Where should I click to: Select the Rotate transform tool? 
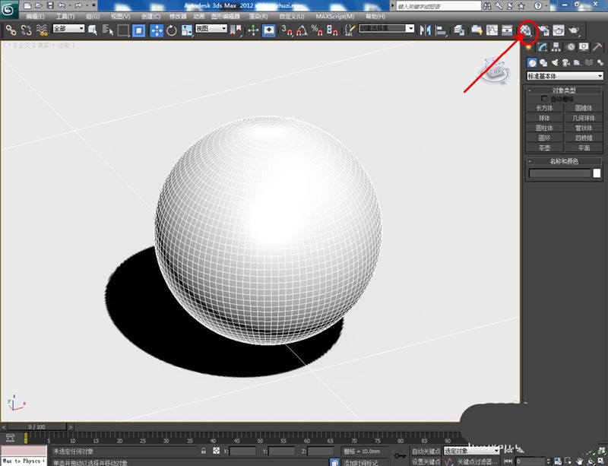(x=172, y=30)
